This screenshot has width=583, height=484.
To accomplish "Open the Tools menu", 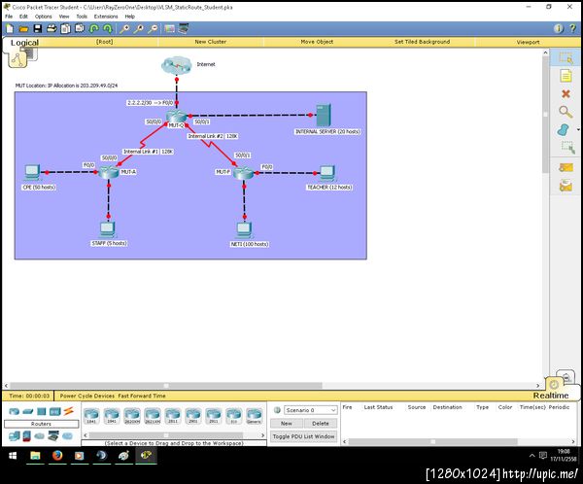I will click(x=82, y=17).
